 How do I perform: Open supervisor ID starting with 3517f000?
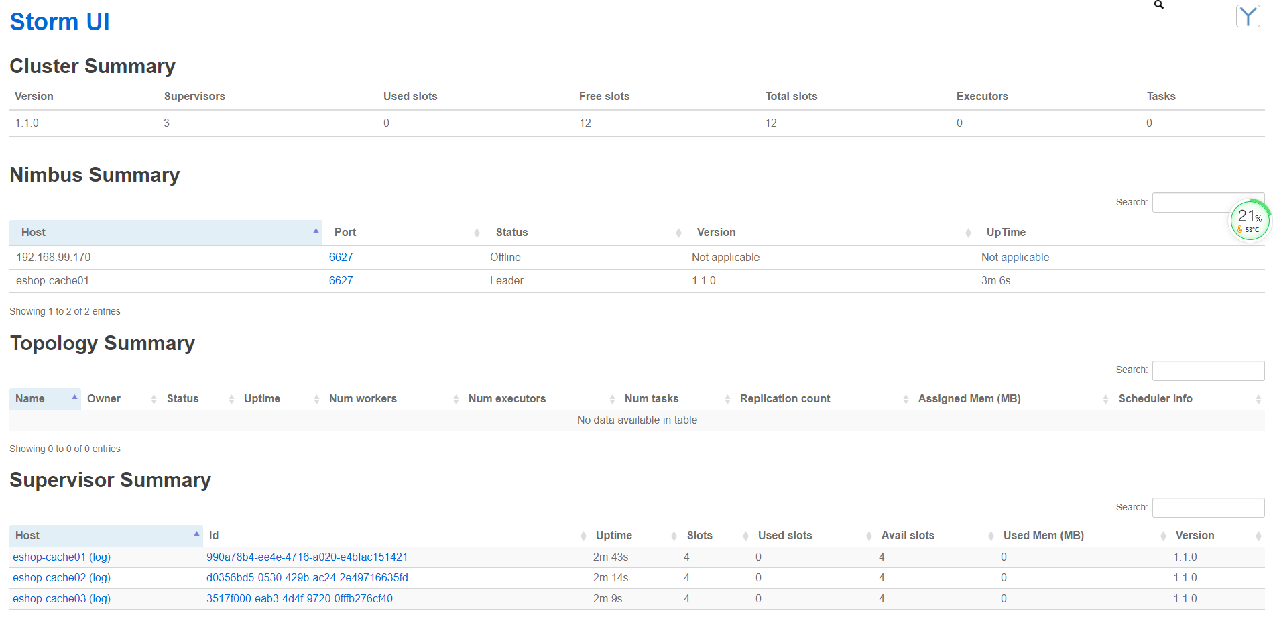299,598
